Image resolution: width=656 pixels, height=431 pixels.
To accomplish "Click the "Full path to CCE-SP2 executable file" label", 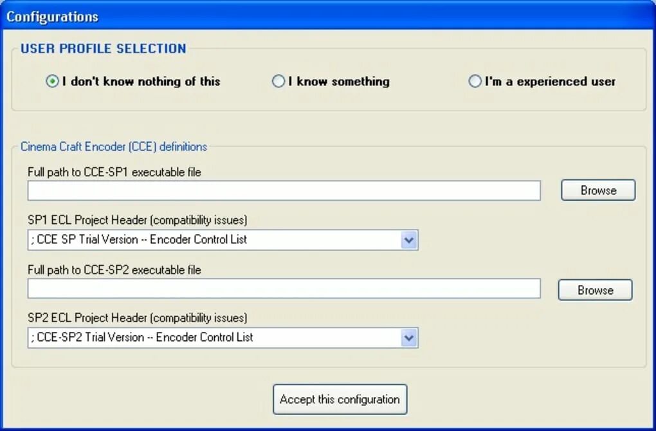I will 114,270.
